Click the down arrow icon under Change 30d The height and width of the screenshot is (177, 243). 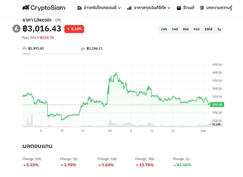tap(137, 165)
